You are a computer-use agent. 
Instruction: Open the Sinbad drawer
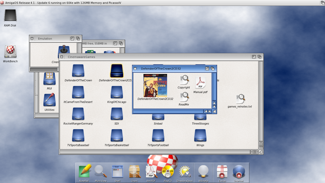click(158, 117)
